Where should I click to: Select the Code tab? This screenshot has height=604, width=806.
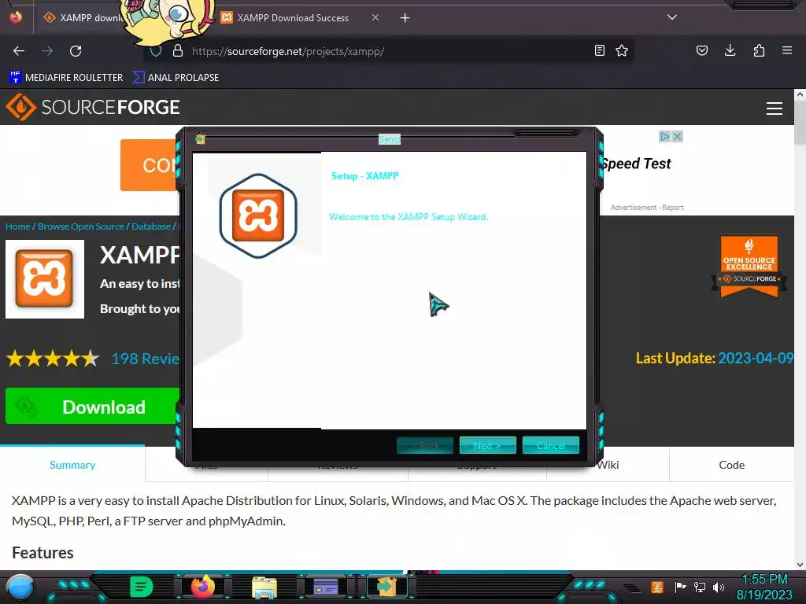(x=731, y=465)
